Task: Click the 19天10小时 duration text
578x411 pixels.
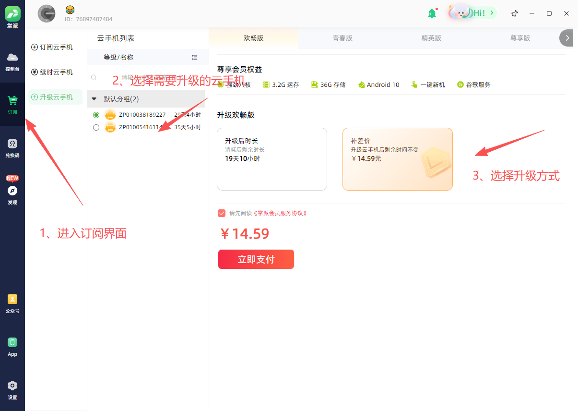Action: [242, 158]
